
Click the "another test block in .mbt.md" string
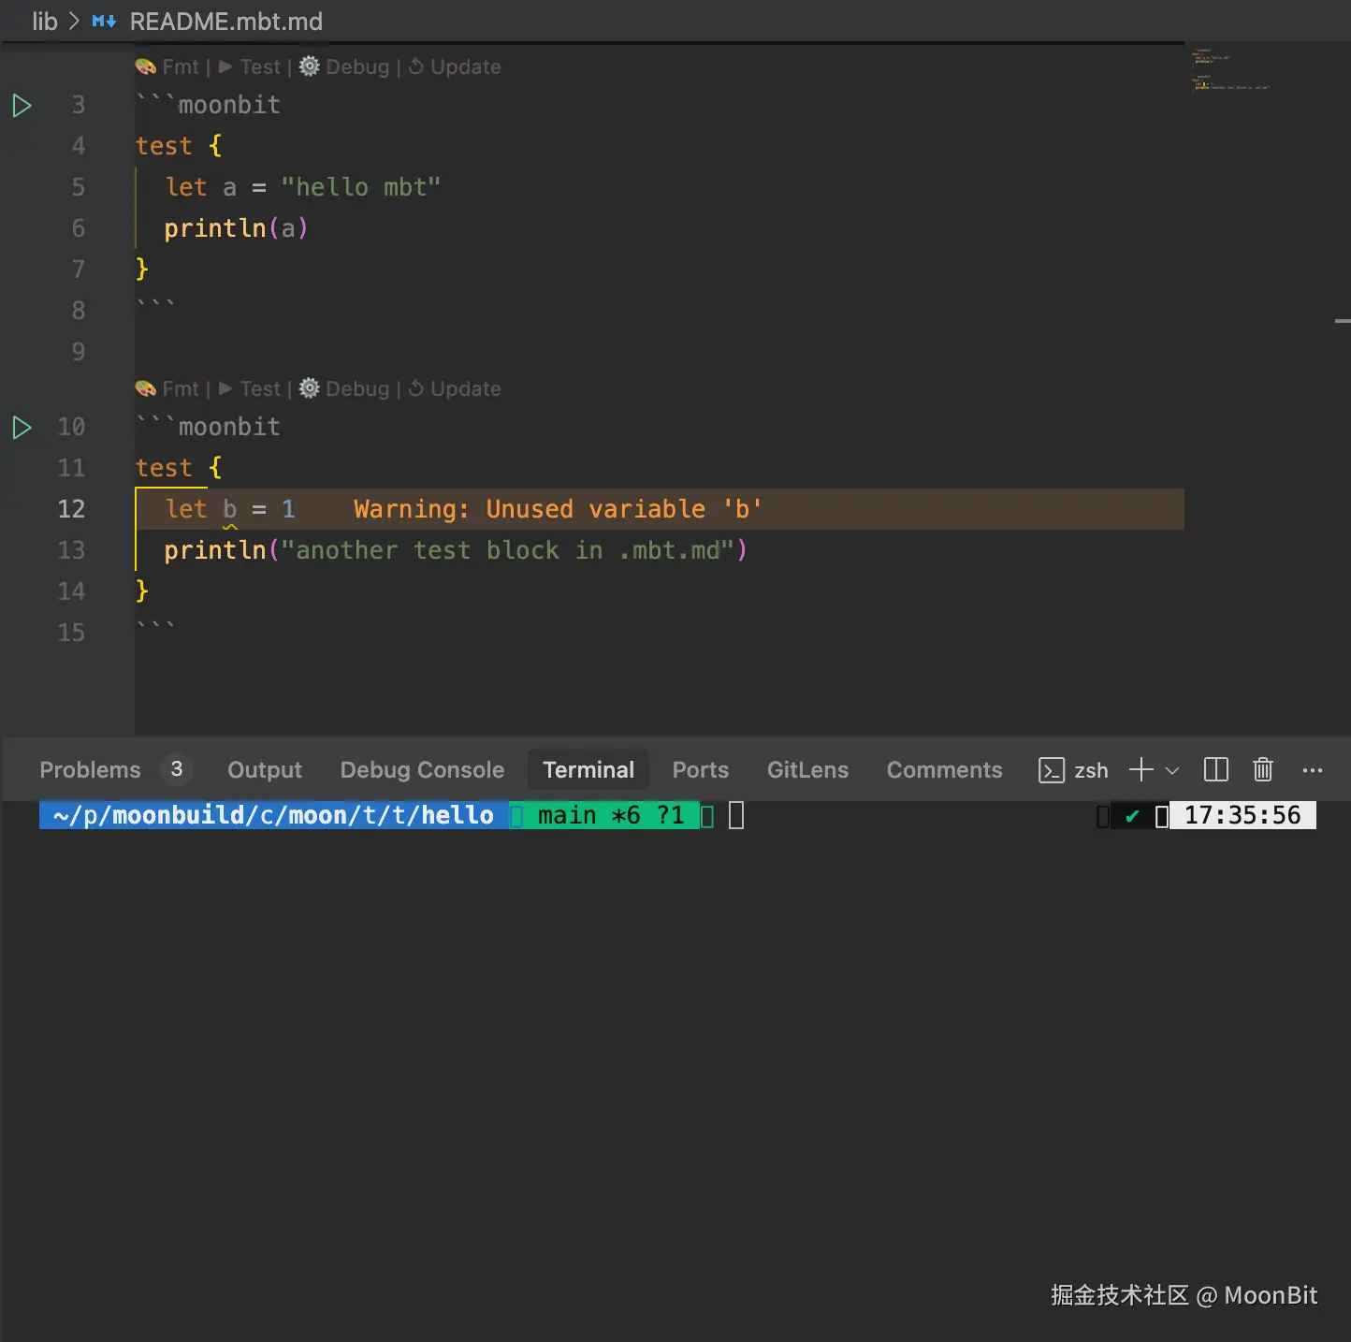tap(508, 550)
